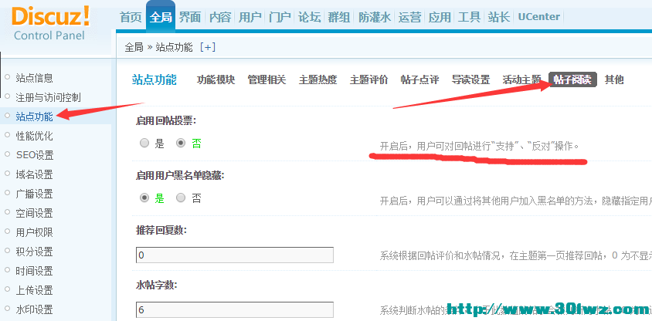Select 否 for 启用回帖投票
Image resolution: width=652 pixels, height=321 pixels.
(181, 144)
